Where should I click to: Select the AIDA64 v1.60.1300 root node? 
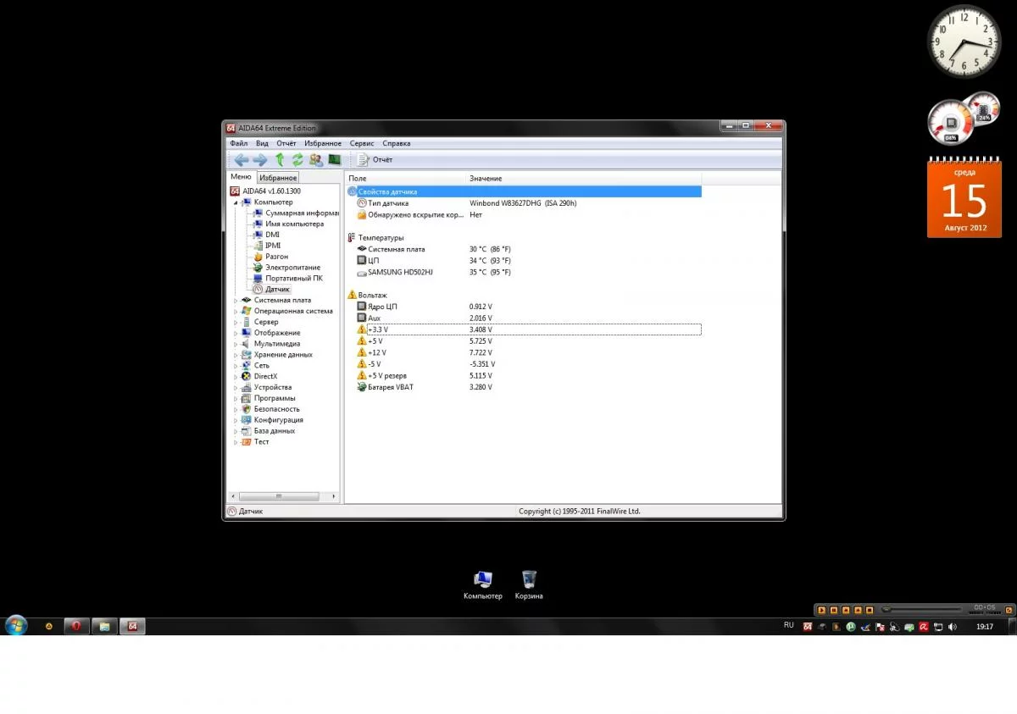coord(265,191)
